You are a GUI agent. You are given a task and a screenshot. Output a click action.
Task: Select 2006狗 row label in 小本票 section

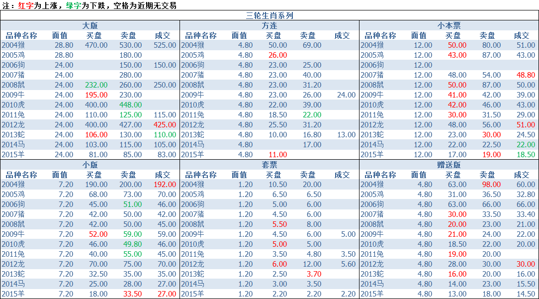pos(372,65)
